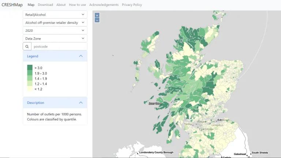Click the 1.2 - 1.4 legend swatch
281x158 pixels.
click(x=30, y=83)
